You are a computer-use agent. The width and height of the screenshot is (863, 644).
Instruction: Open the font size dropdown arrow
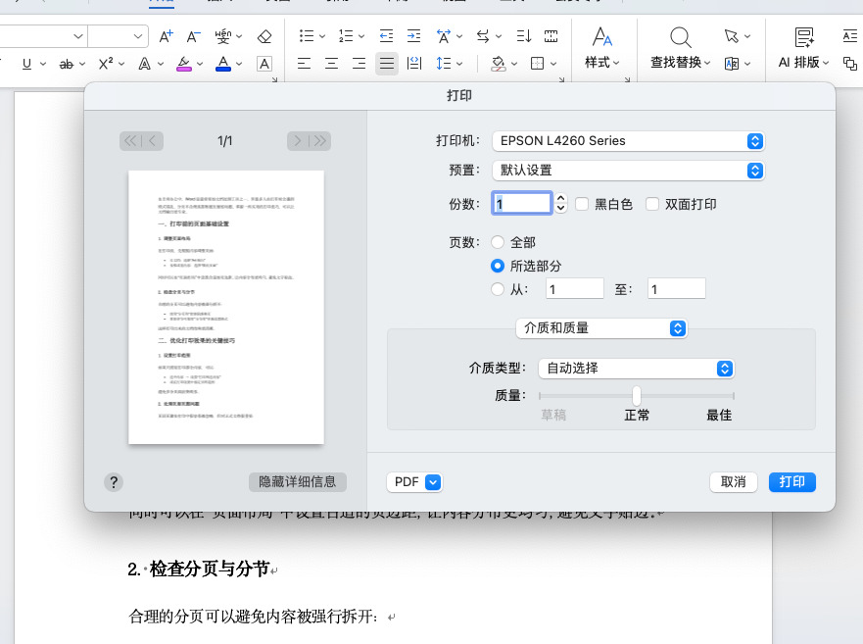point(137,36)
